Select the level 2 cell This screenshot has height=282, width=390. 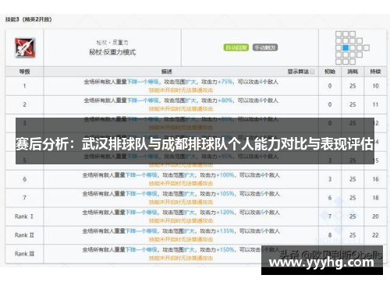coord(24,104)
